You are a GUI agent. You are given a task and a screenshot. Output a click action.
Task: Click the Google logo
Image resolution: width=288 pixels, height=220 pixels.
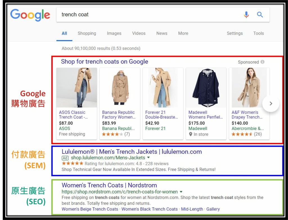pos(30,15)
